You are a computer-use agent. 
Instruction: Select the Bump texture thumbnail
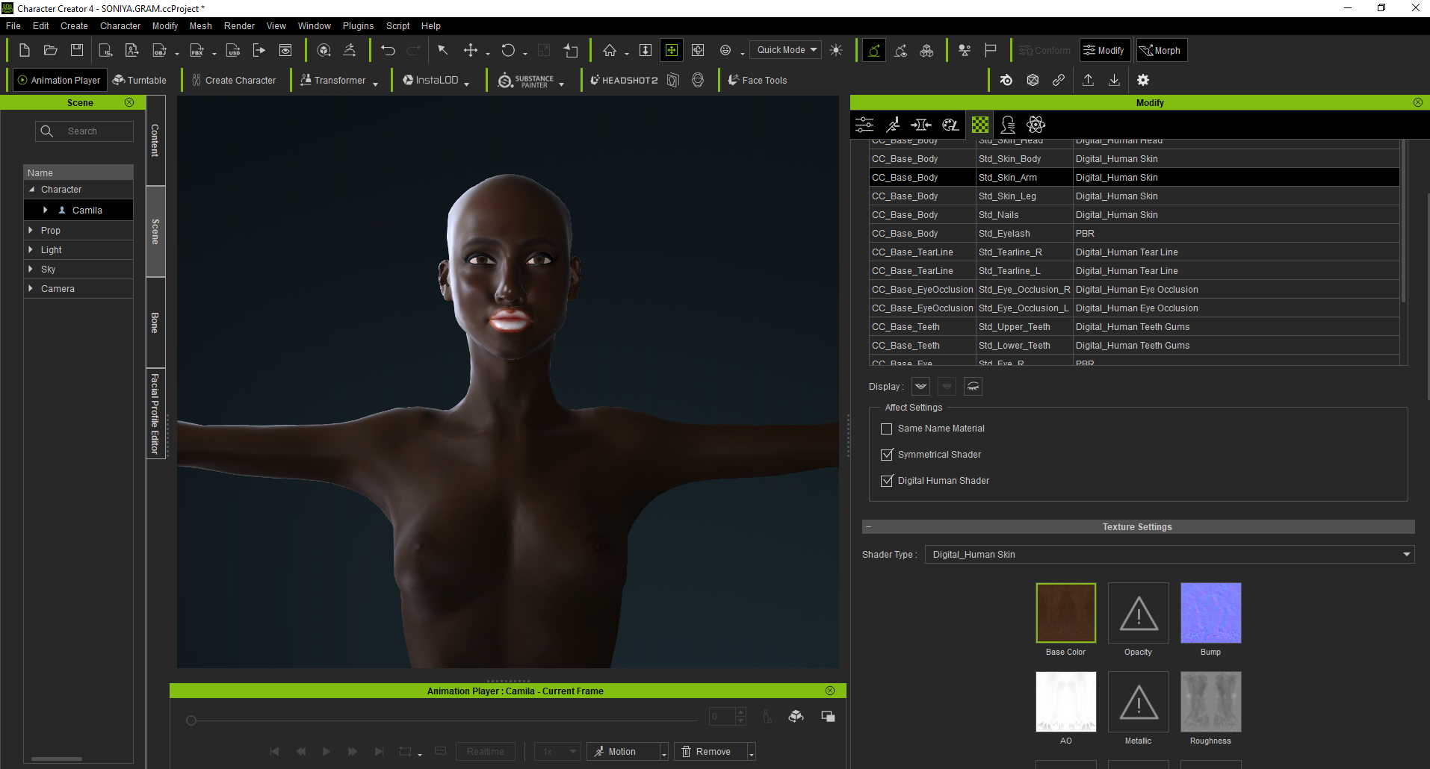click(1210, 613)
